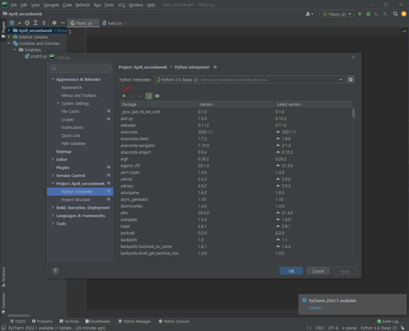The image size is (409, 331).
Task: Open Settings help question mark button
Action: pos(55,271)
